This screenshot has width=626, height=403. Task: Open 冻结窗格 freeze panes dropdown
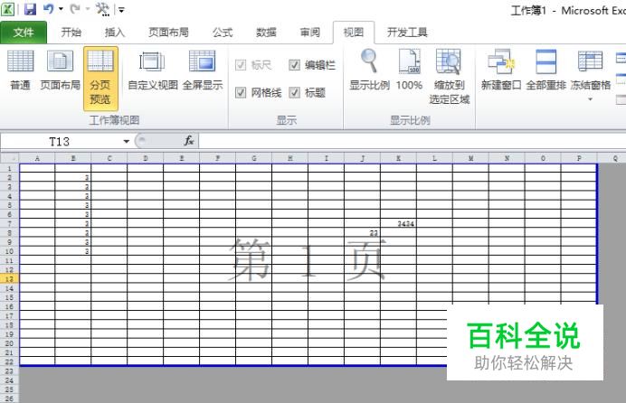(x=591, y=76)
